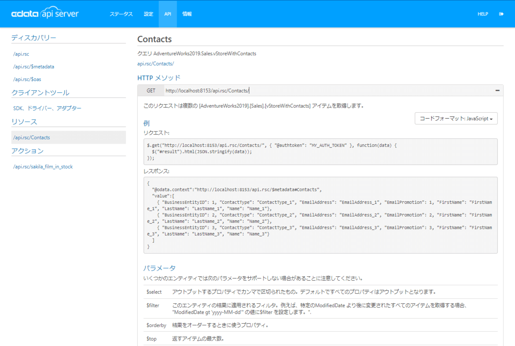Click the GET request URL field

pos(326,91)
